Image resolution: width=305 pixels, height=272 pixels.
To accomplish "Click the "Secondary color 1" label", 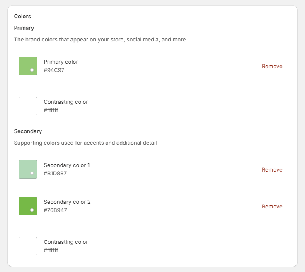I will (67, 165).
